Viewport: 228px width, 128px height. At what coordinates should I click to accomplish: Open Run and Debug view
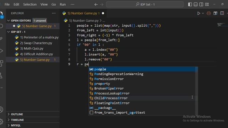tap(1, 51)
